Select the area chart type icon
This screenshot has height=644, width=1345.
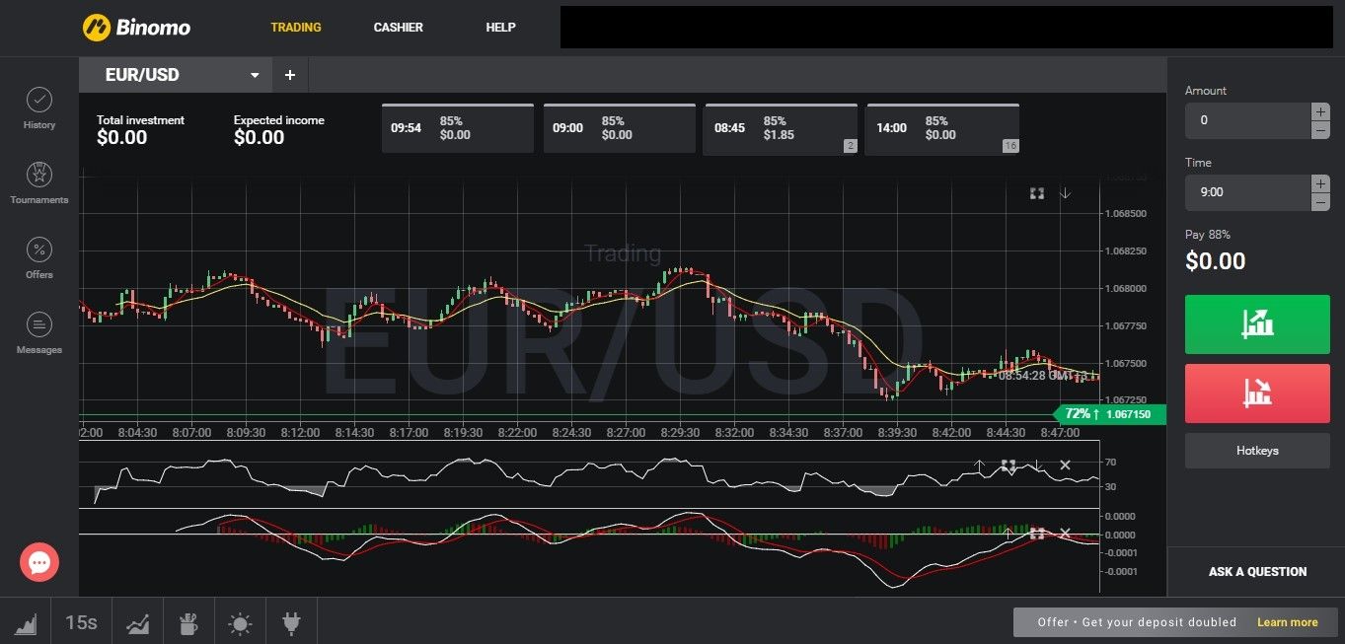(26, 622)
